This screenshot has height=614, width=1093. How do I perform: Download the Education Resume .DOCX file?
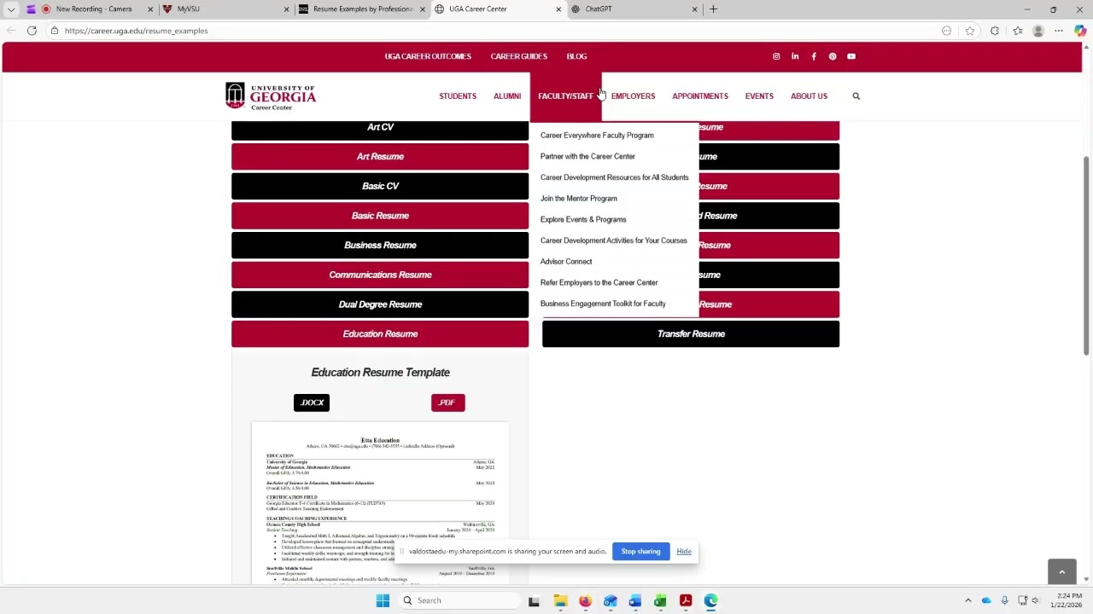(312, 403)
